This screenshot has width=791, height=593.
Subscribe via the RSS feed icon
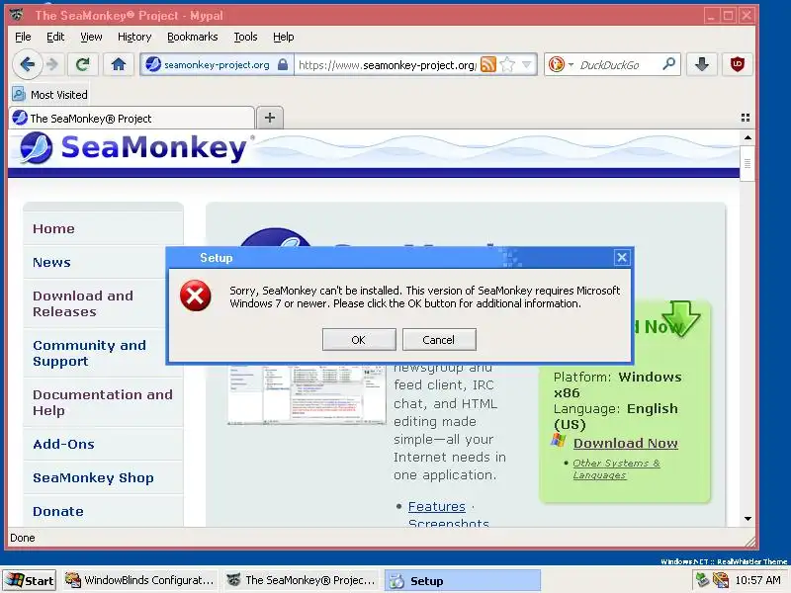(487, 64)
